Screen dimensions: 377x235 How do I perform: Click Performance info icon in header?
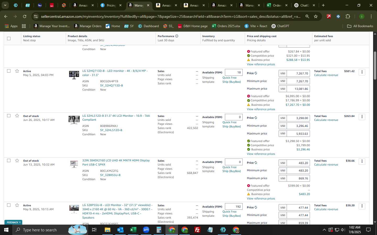coord(177,36)
